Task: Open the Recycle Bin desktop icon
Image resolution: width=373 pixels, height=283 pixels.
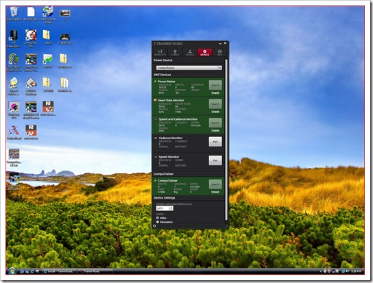Action: pos(14,13)
